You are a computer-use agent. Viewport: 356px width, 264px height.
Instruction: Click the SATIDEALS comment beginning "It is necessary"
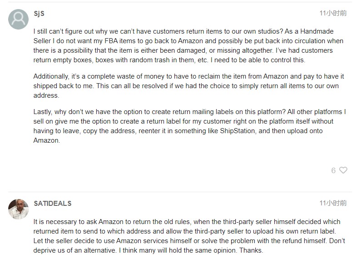(x=189, y=236)
